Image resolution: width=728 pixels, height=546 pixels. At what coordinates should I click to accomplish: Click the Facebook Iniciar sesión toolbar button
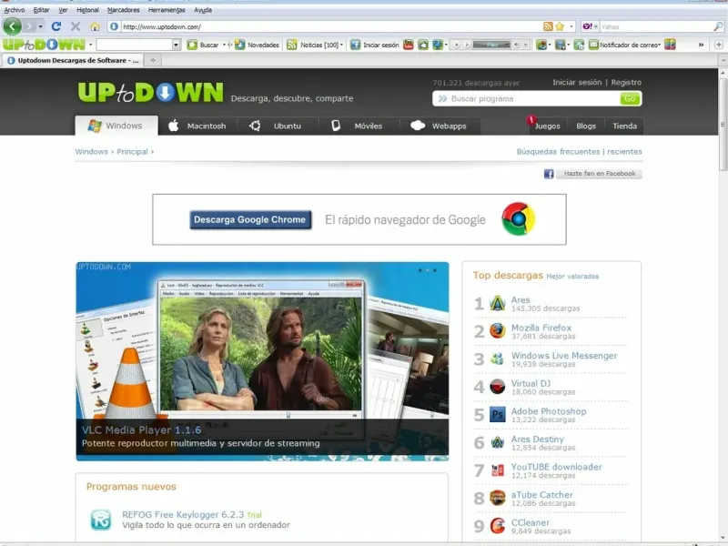pyautogui.click(x=375, y=45)
